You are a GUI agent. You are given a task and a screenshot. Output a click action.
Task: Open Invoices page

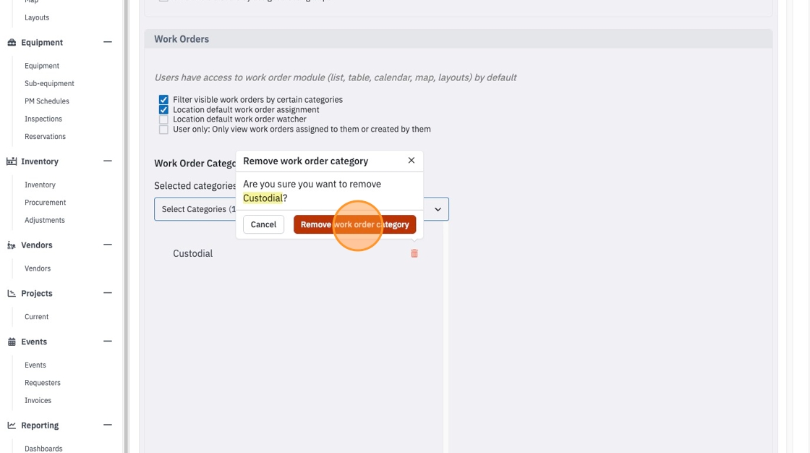pyautogui.click(x=38, y=400)
